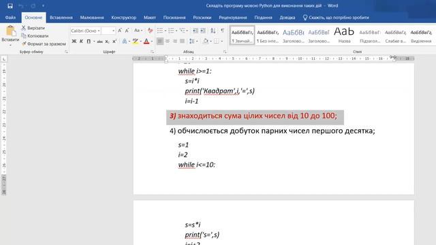Click the Undo arrow icon
The height and width of the screenshot is (245, 436).
pos(20,6)
